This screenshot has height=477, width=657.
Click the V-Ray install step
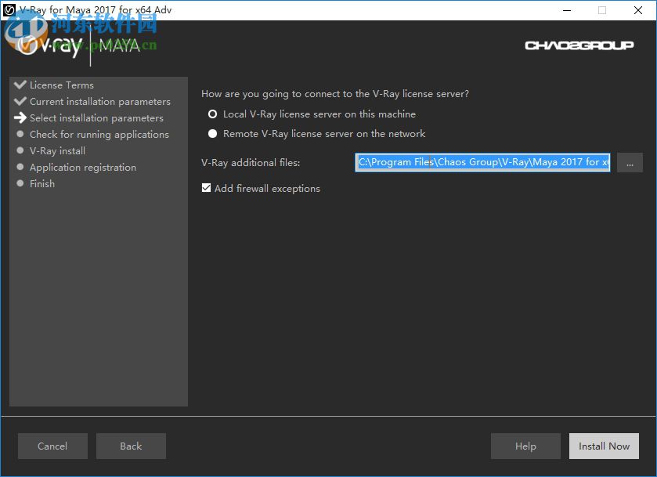(57, 150)
